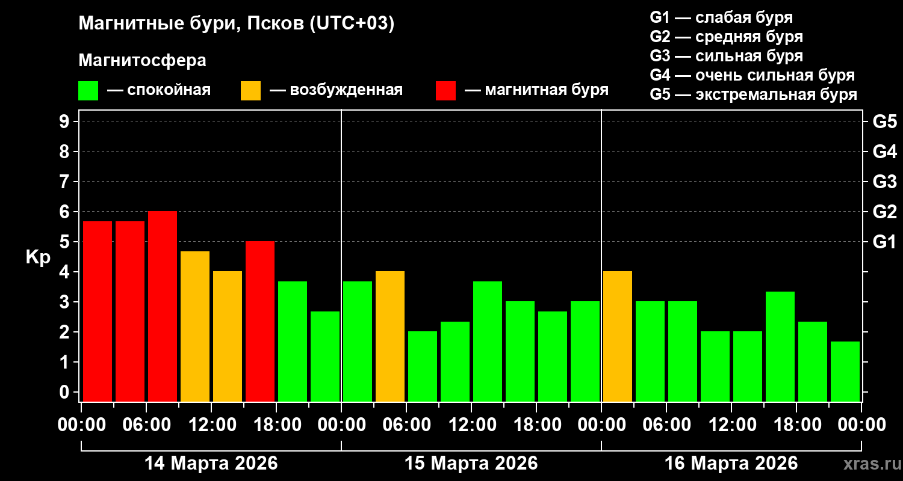
Task: Select the green 09:00–12:00 bar on 16 March
Action: click(x=715, y=367)
